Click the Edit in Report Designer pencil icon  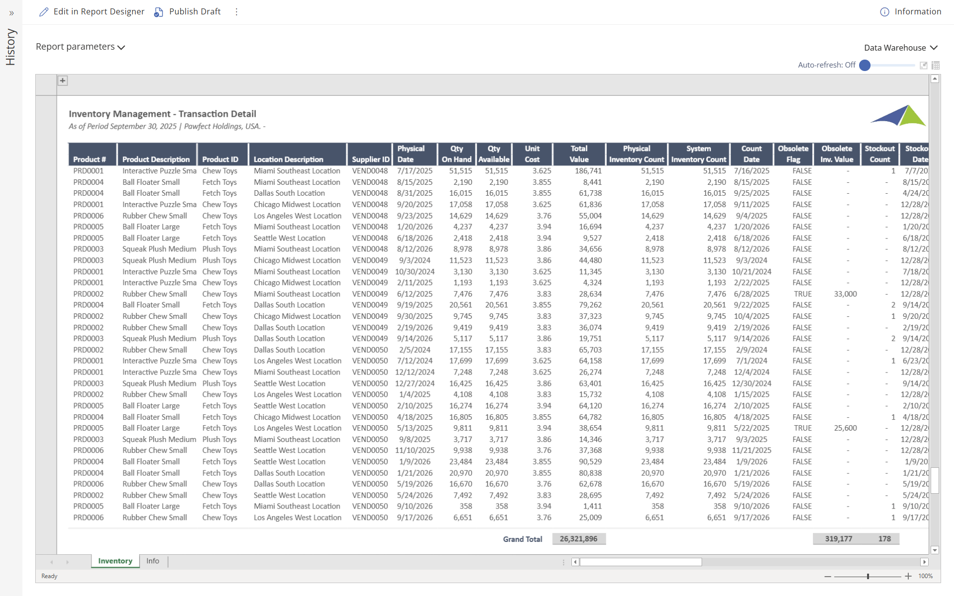pos(44,11)
